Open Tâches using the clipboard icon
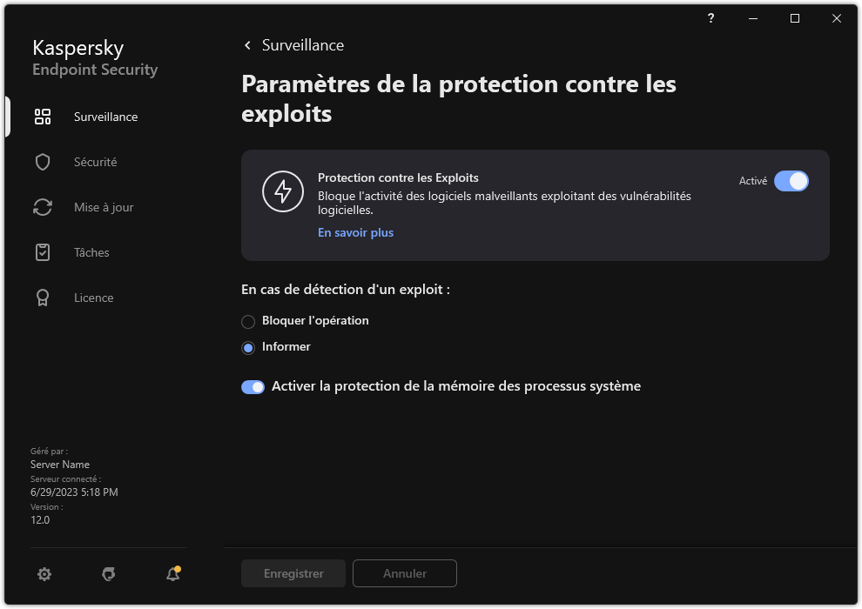 tap(42, 252)
